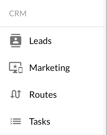Open Routes via the up-down arrows icon
Image resolution: width=107 pixels, height=135 pixels.
[x=16, y=94]
